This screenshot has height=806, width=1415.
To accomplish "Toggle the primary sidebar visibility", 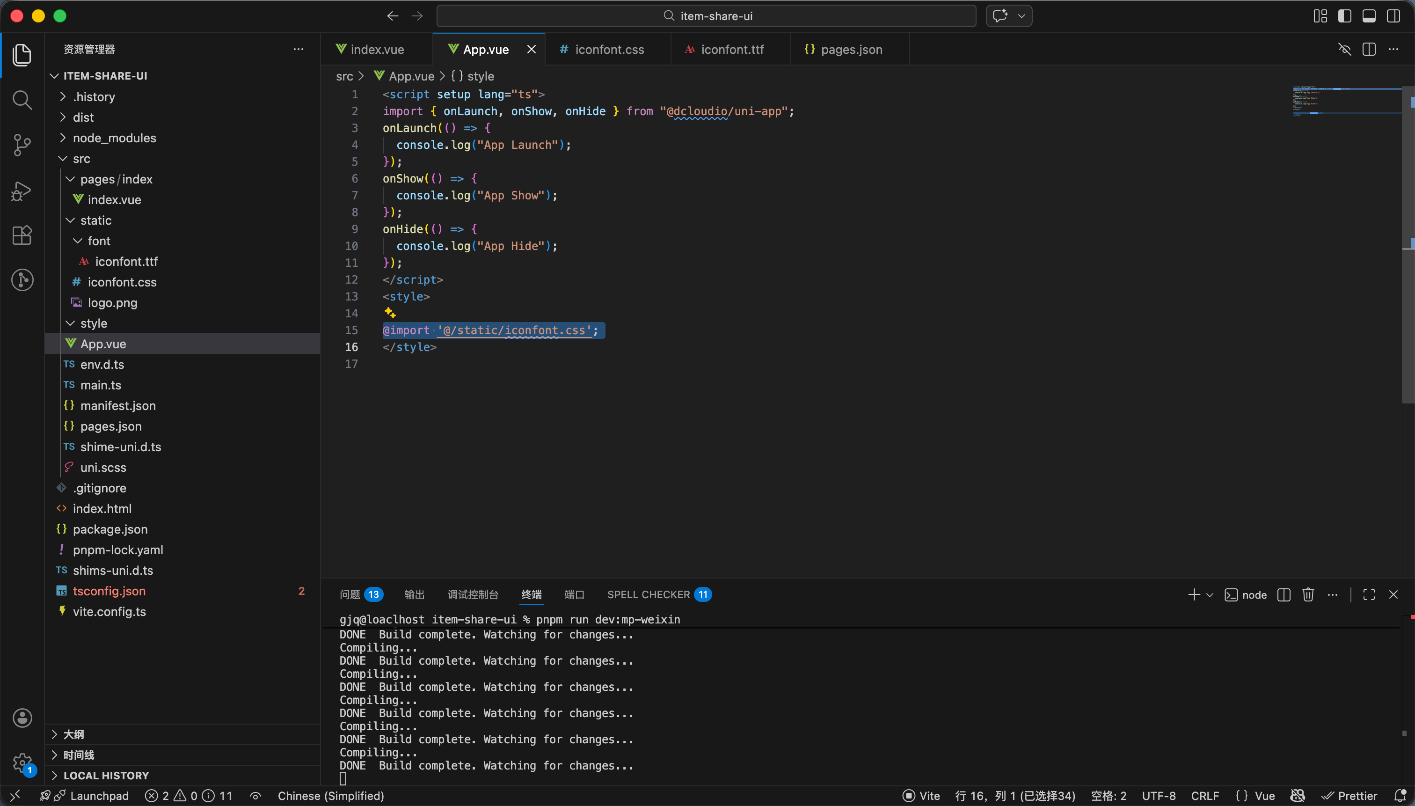I will click(1344, 16).
